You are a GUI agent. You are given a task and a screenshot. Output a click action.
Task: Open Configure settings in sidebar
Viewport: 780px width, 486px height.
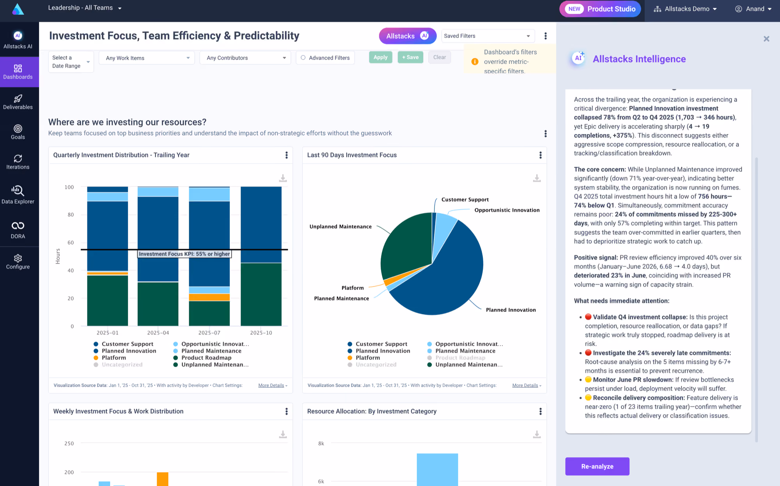pos(18,262)
